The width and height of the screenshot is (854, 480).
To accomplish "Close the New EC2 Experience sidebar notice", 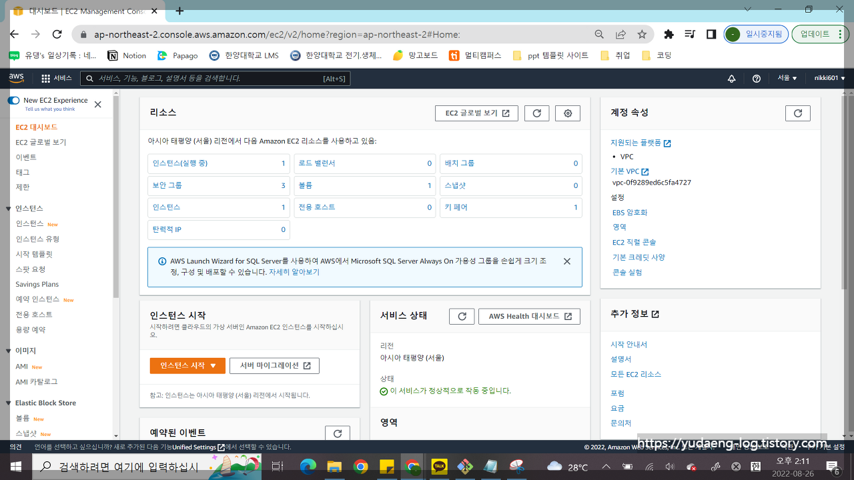I will (98, 104).
